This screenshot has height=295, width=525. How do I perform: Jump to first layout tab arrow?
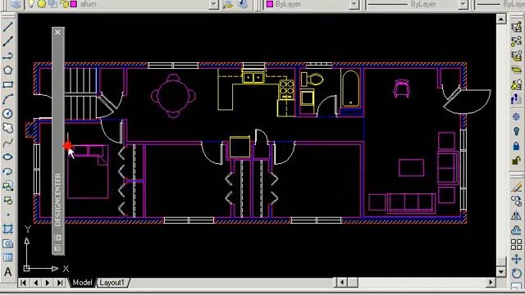[23, 283]
